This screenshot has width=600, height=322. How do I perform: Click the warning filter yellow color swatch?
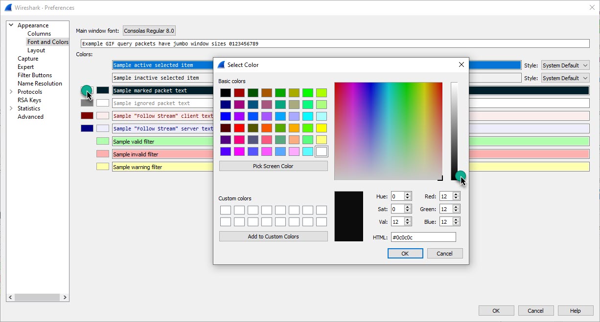[x=103, y=167]
